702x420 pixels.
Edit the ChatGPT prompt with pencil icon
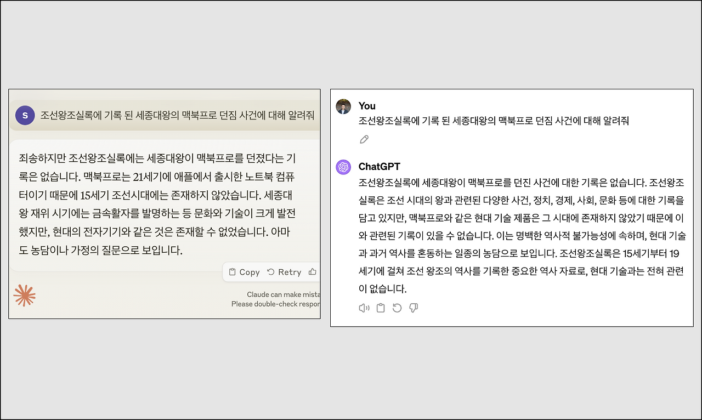[364, 139]
